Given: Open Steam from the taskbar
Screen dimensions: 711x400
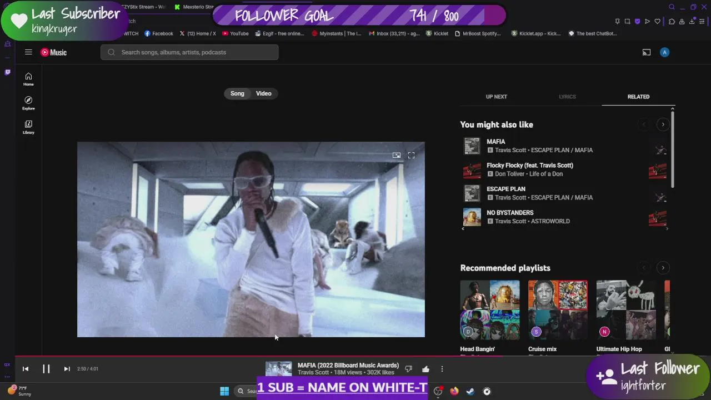Looking at the screenshot, I should 470,391.
